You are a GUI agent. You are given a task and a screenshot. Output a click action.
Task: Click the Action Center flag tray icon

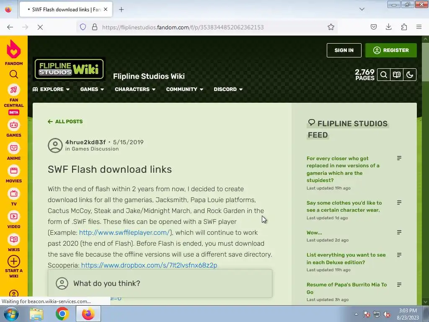point(367,314)
